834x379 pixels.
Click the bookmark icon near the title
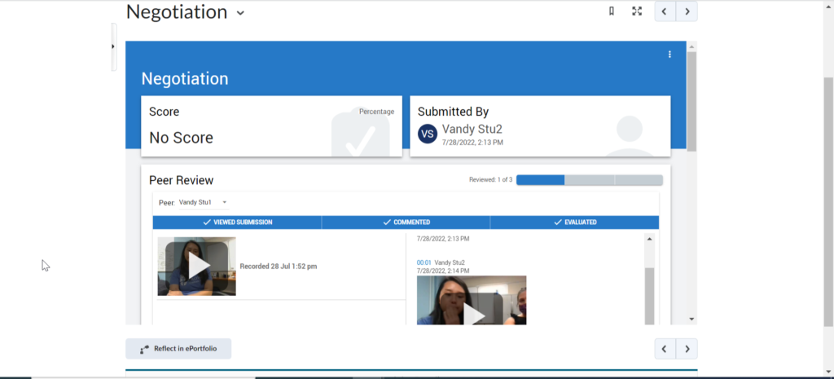click(x=612, y=11)
